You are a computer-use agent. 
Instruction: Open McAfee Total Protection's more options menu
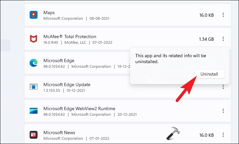[223, 39]
